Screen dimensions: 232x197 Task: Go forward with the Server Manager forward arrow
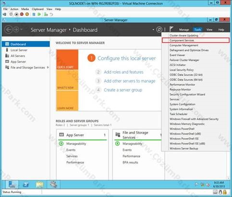point(16,30)
